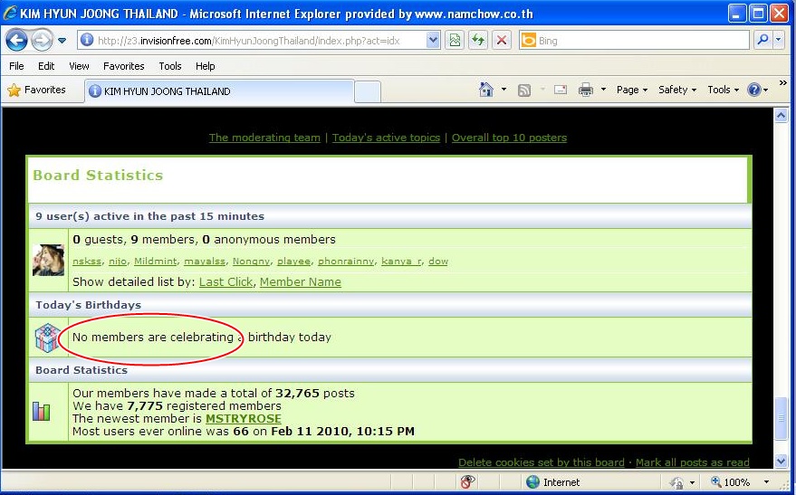Open a new blank tab

point(367,91)
